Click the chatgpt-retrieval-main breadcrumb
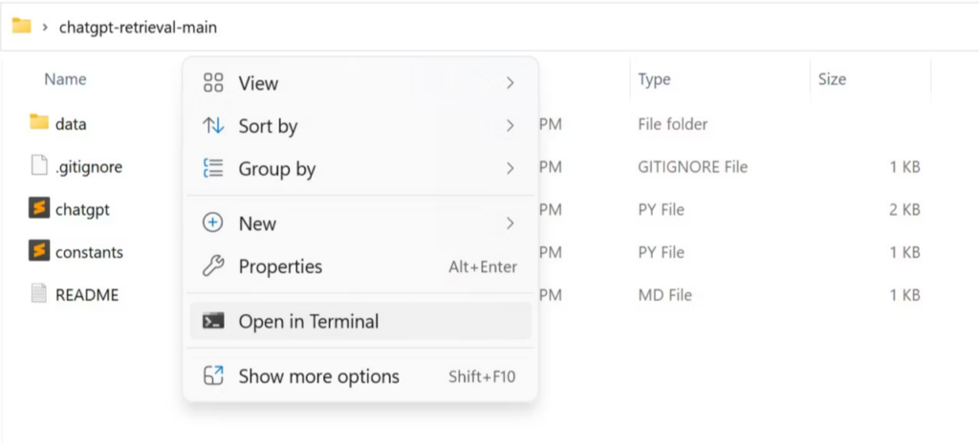 tap(138, 27)
